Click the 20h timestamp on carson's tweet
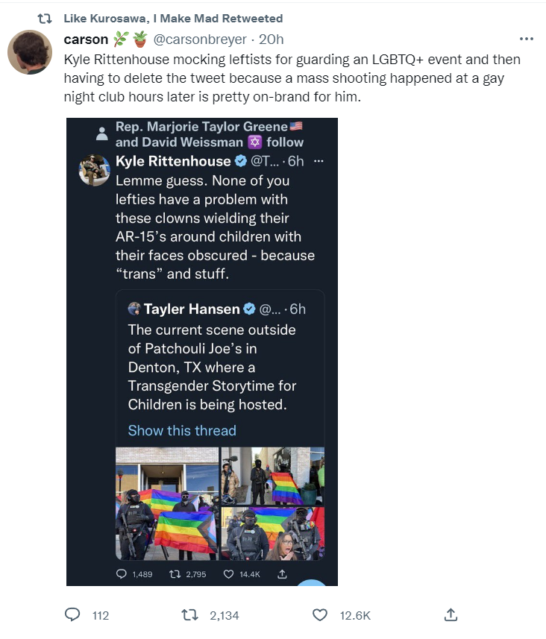546x639 pixels. tap(272, 39)
